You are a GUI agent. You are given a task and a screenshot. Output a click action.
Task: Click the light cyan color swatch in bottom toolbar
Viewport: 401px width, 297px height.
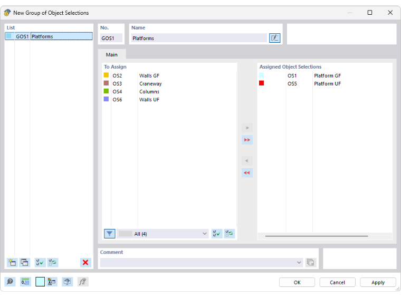pos(40,282)
